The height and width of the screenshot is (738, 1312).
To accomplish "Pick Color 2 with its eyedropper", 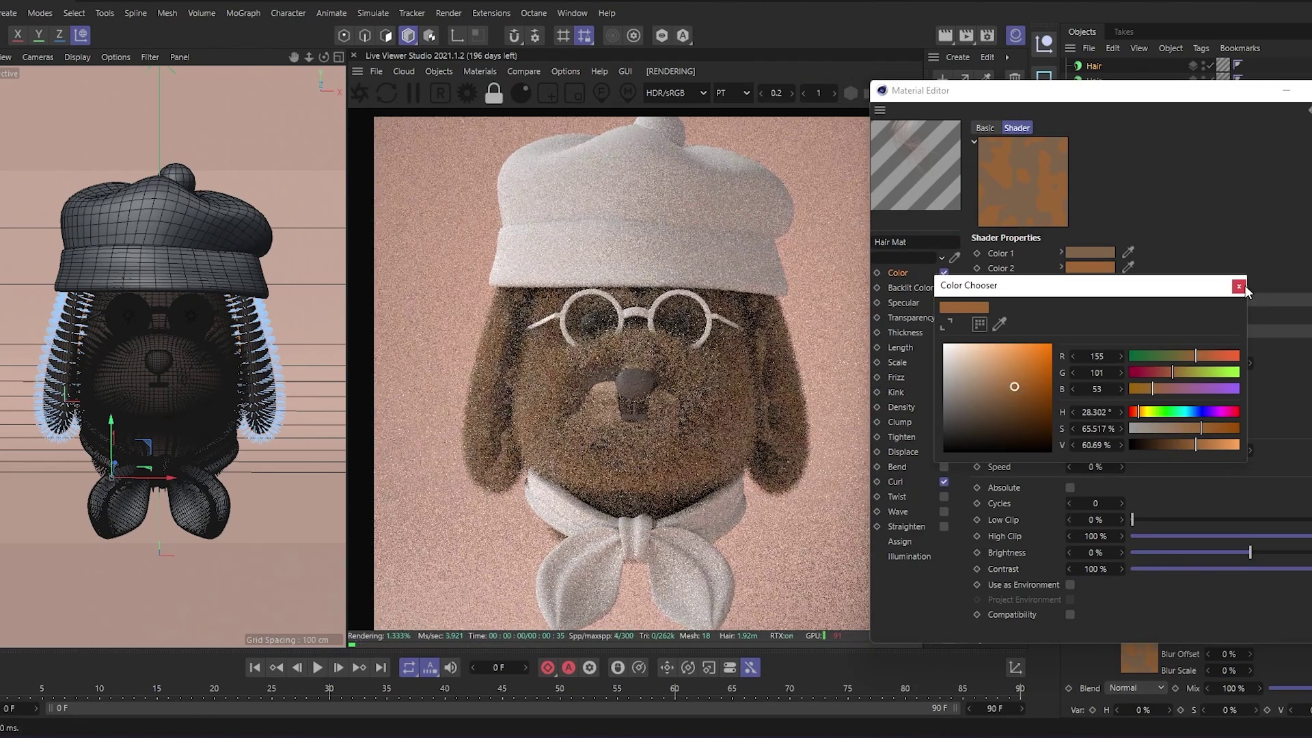I will (1128, 267).
